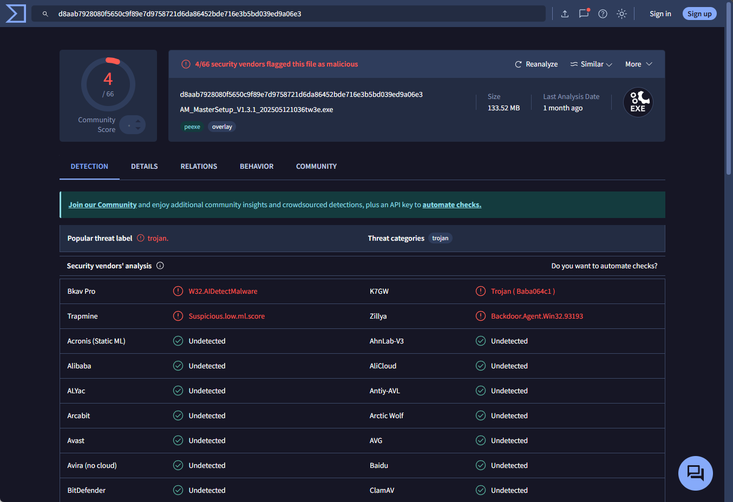Expand the More dropdown menu

click(639, 64)
